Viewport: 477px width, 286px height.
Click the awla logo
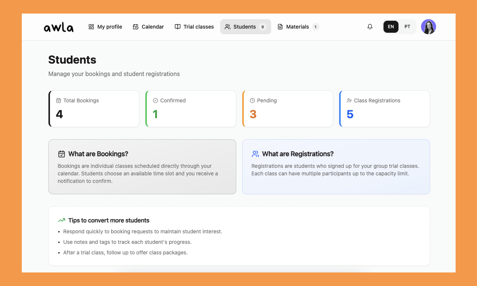pos(58,26)
